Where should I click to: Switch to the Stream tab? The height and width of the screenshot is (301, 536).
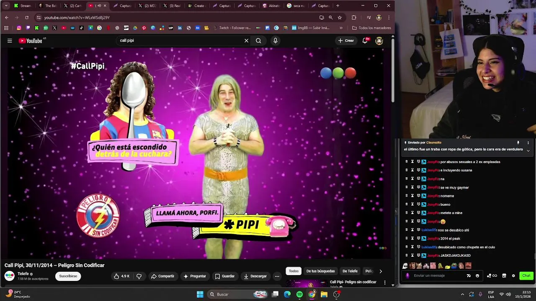point(22,6)
